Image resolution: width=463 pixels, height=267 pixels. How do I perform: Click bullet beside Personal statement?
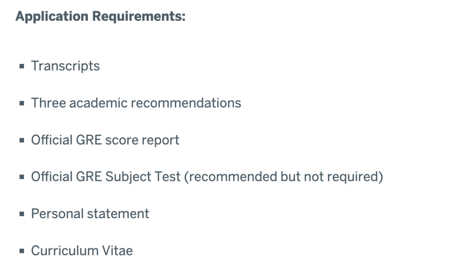21,214
